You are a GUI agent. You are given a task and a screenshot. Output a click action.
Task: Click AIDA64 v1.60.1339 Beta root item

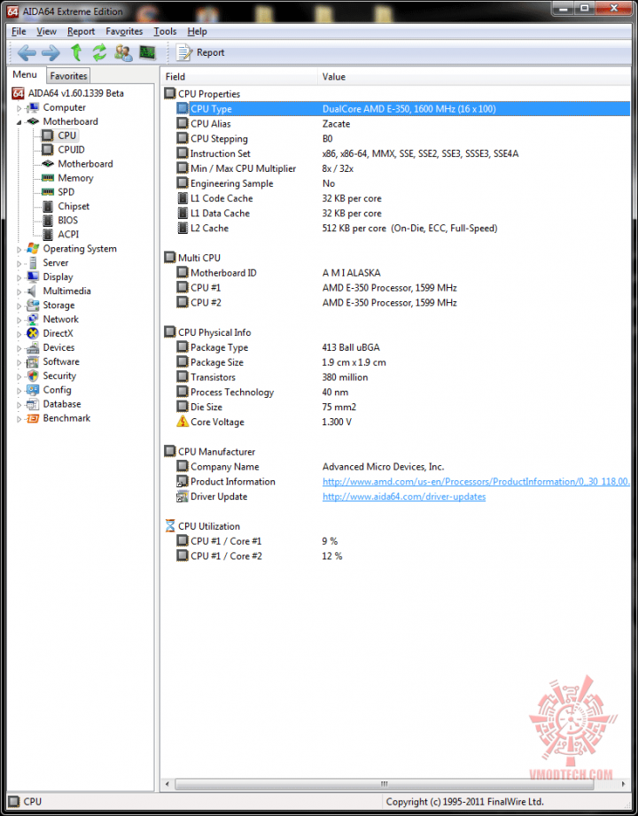tap(75, 93)
